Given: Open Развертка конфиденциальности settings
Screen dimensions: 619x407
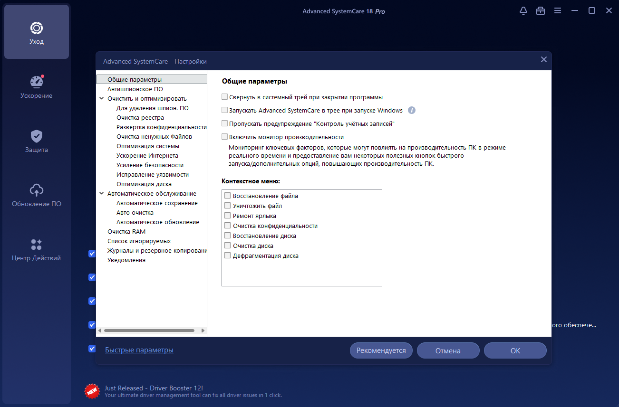Looking at the screenshot, I should tap(162, 127).
